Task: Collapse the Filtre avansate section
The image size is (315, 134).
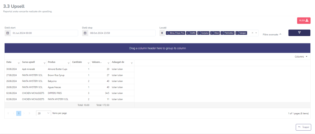Action: 272,35
